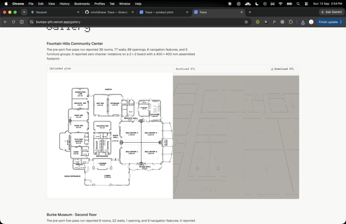Click the M extension icon
The height and width of the screenshot is (224, 346).
[x=266, y=22]
